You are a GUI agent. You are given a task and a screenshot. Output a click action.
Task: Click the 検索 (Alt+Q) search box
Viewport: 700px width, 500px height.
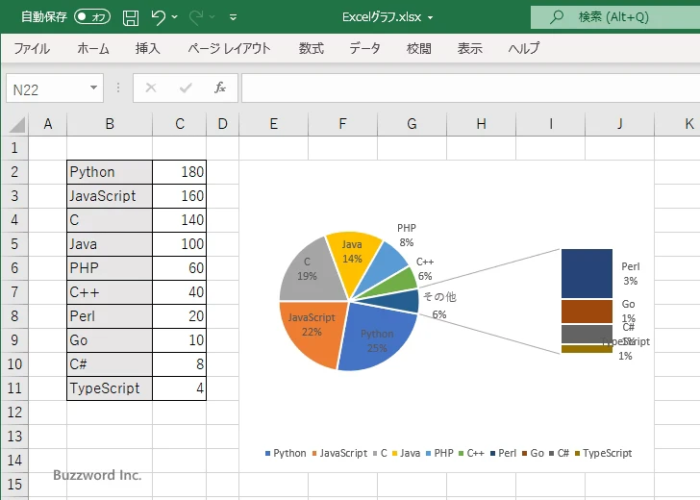click(x=615, y=17)
